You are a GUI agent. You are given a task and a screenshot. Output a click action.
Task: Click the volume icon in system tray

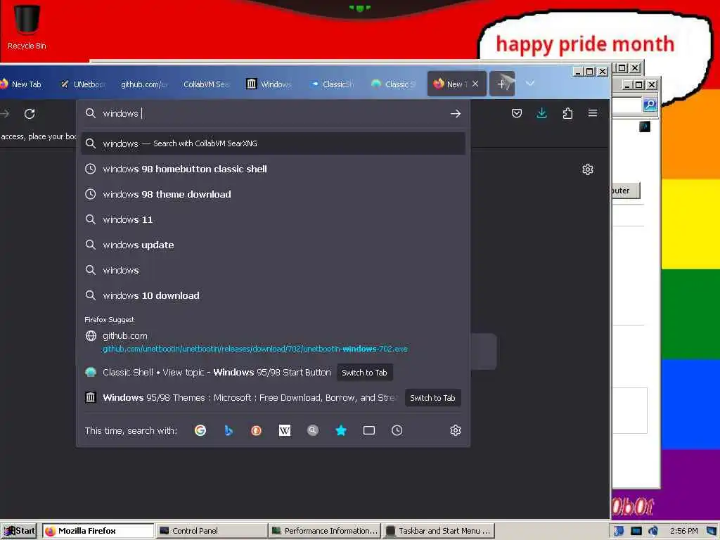[x=653, y=531]
